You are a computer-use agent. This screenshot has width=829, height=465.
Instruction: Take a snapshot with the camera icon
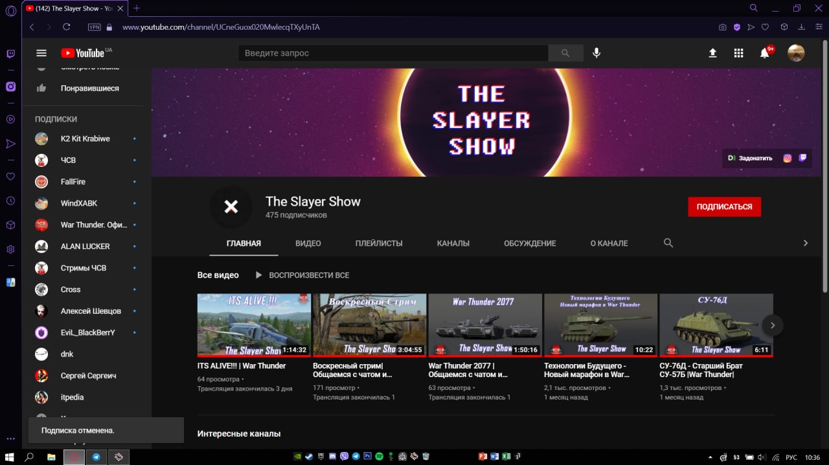pyautogui.click(x=723, y=27)
